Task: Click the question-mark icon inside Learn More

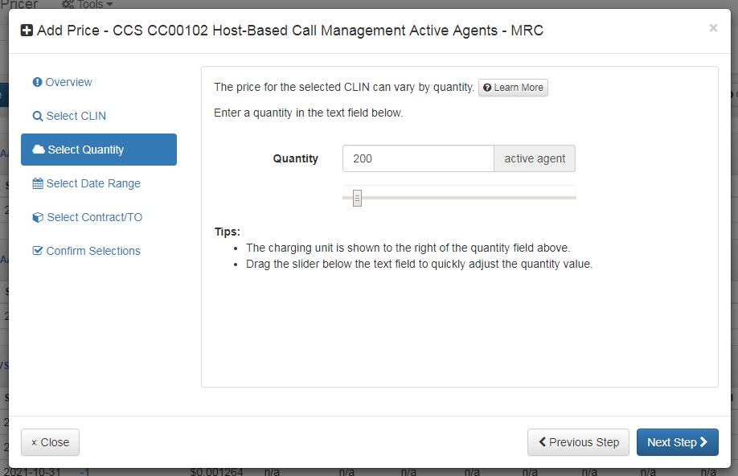Action: [x=487, y=88]
